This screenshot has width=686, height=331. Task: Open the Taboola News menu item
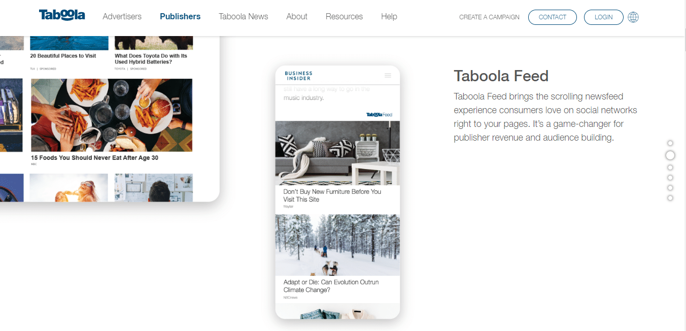(x=244, y=17)
